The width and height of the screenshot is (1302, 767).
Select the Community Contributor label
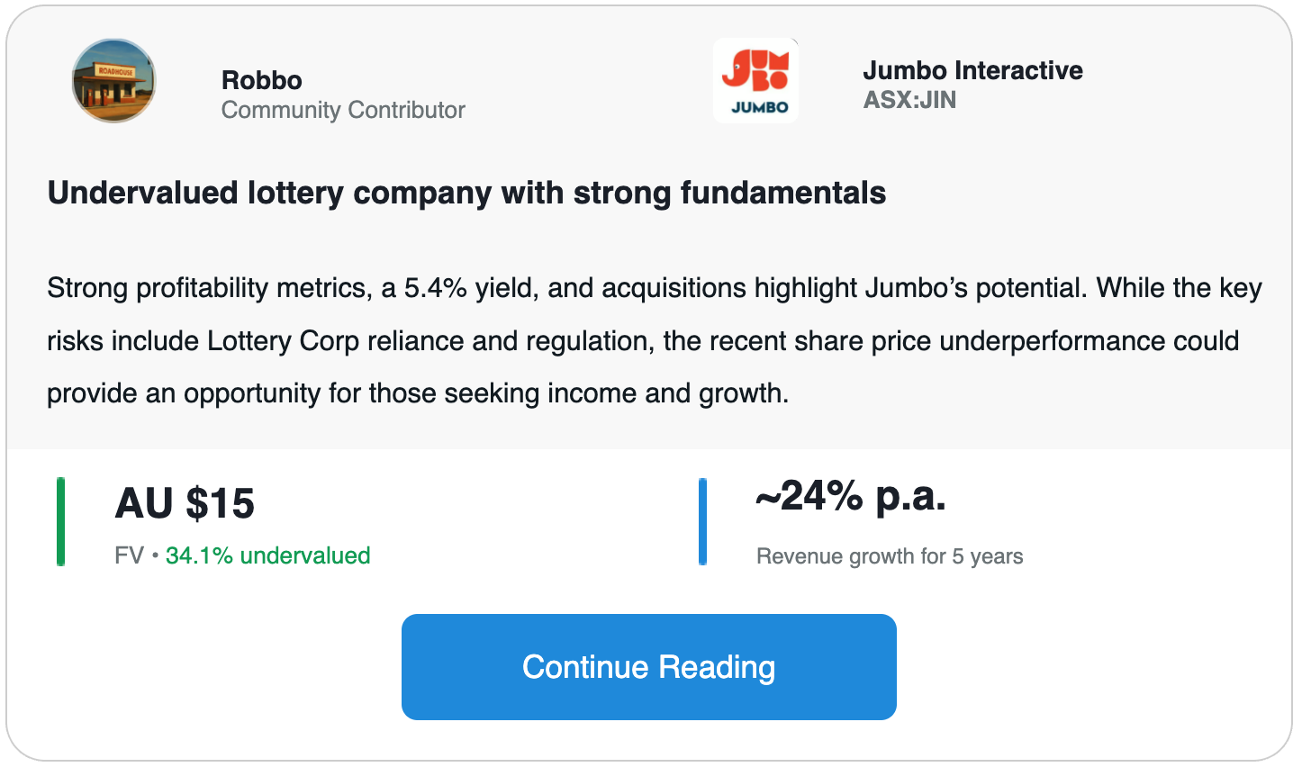coord(343,110)
